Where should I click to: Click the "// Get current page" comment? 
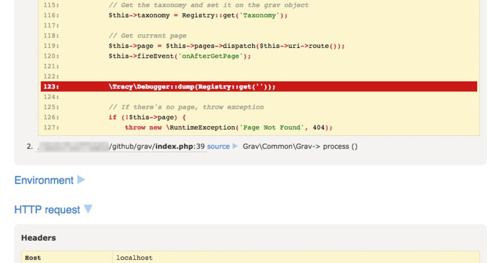[147, 36]
